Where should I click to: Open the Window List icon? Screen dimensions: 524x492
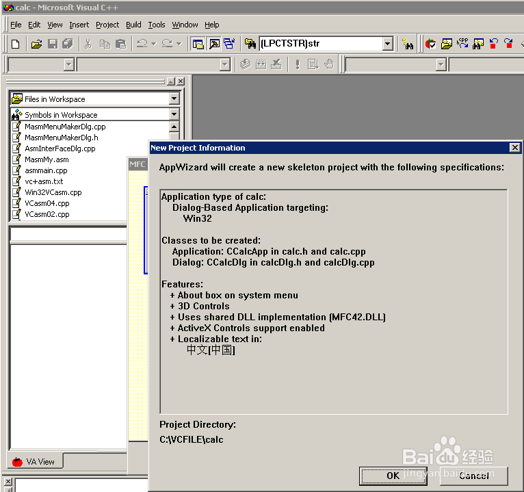[230, 44]
